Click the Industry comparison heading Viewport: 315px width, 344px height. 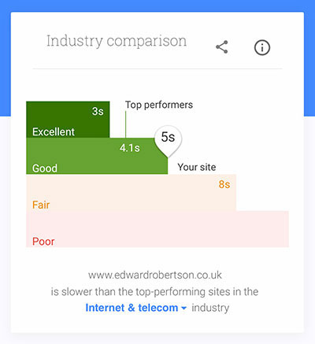[117, 41]
